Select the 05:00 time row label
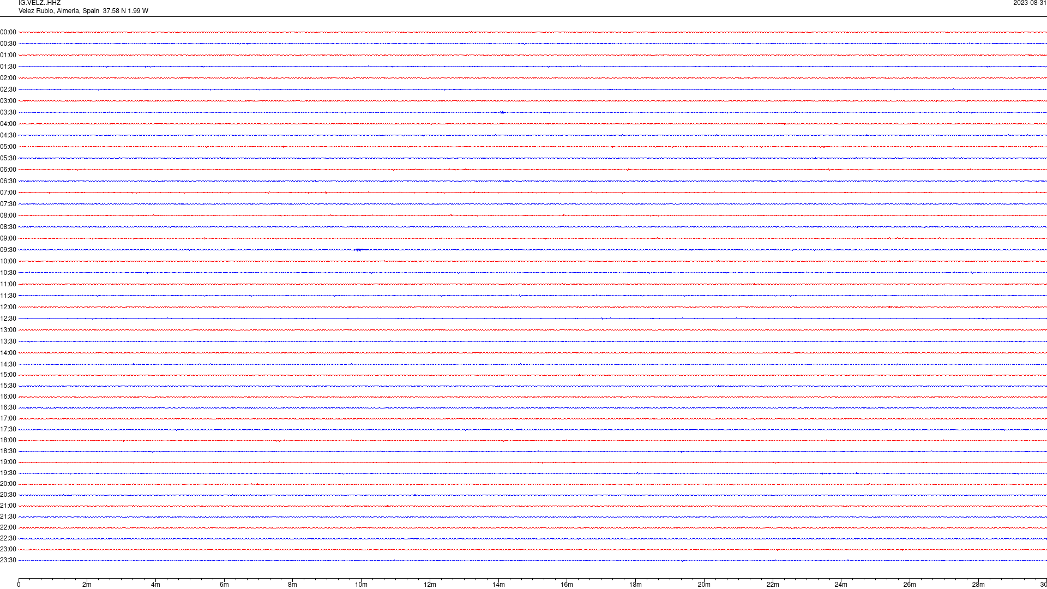This screenshot has width=1047, height=589. tap(8, 147)
